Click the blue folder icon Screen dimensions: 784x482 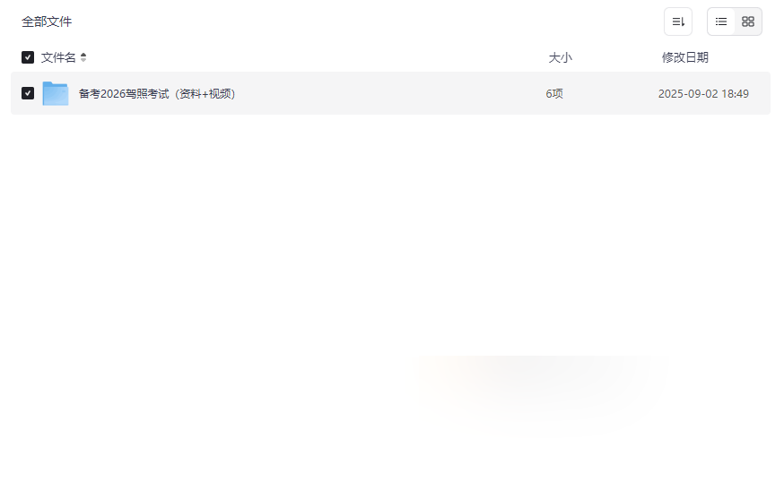coord(56,93)
